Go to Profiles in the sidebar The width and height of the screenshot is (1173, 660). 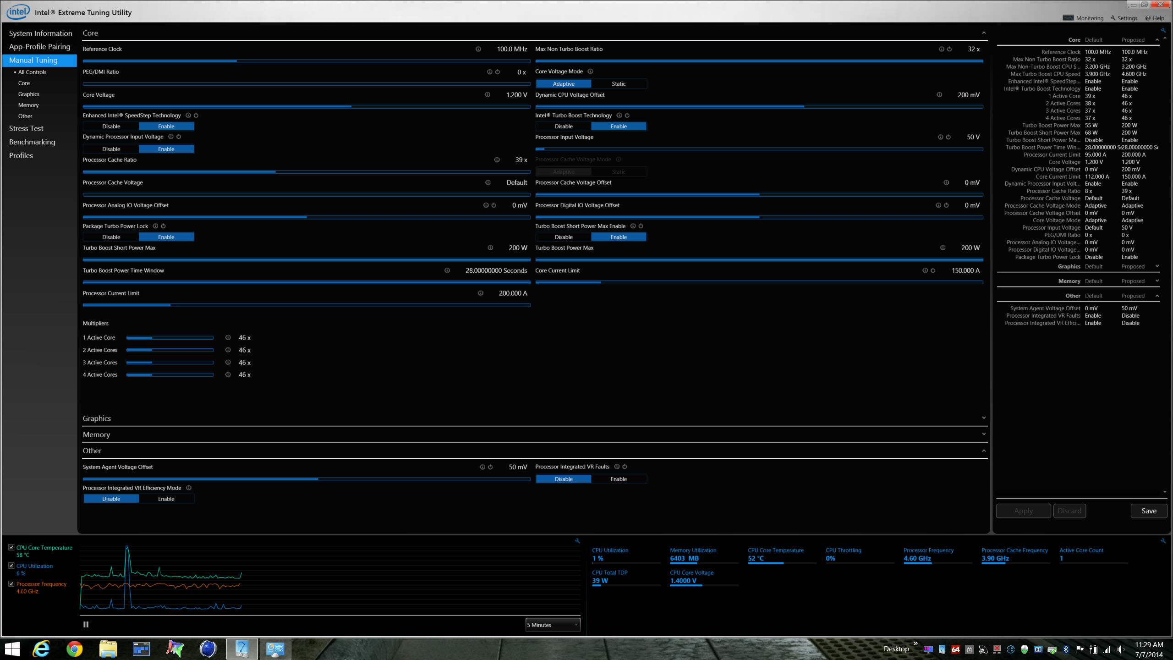[x=21, y=156]
